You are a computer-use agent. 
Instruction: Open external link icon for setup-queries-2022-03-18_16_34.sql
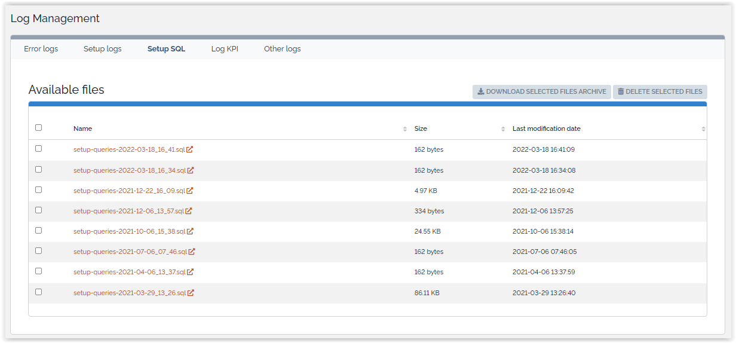click(x=191, y=170)
